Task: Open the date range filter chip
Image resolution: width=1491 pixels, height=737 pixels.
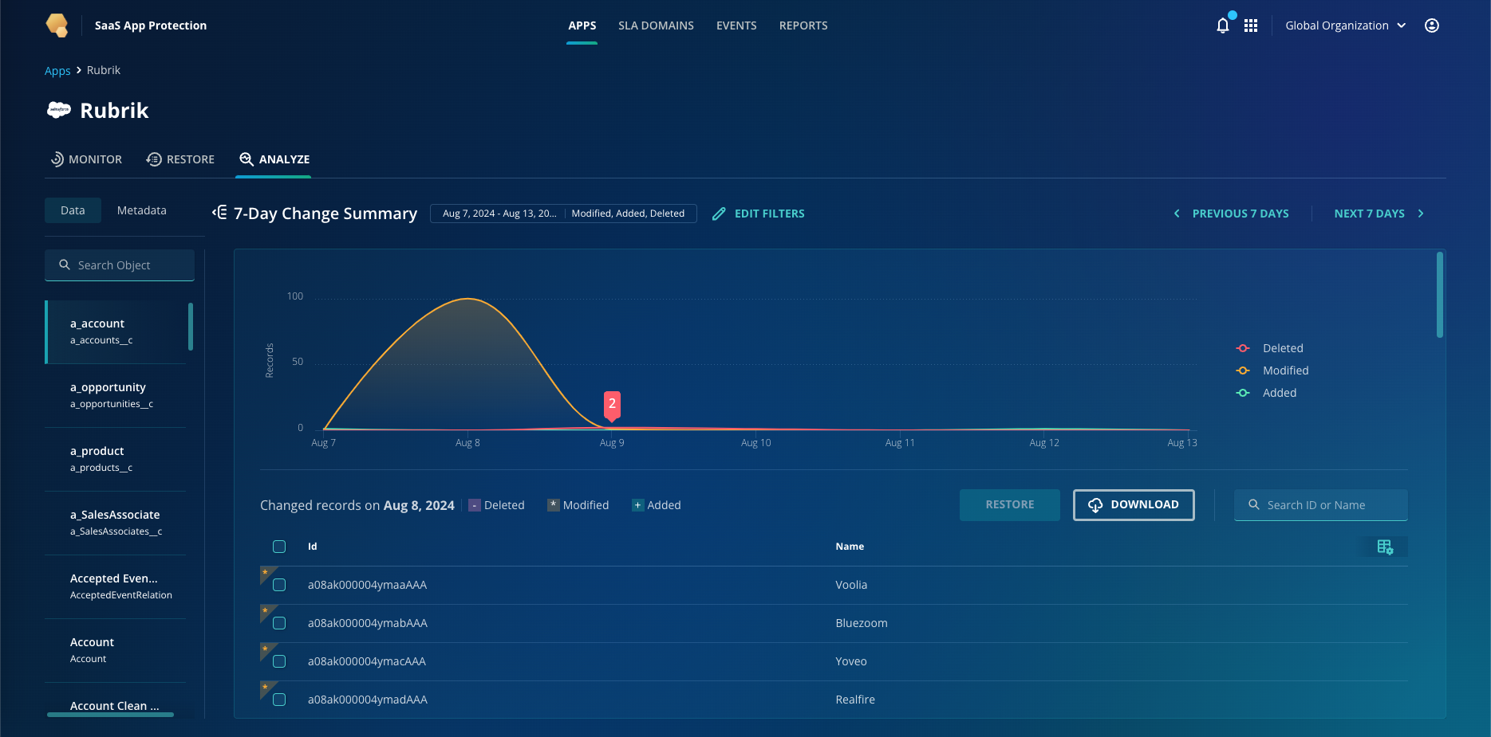Action: (x=499, y=214)
